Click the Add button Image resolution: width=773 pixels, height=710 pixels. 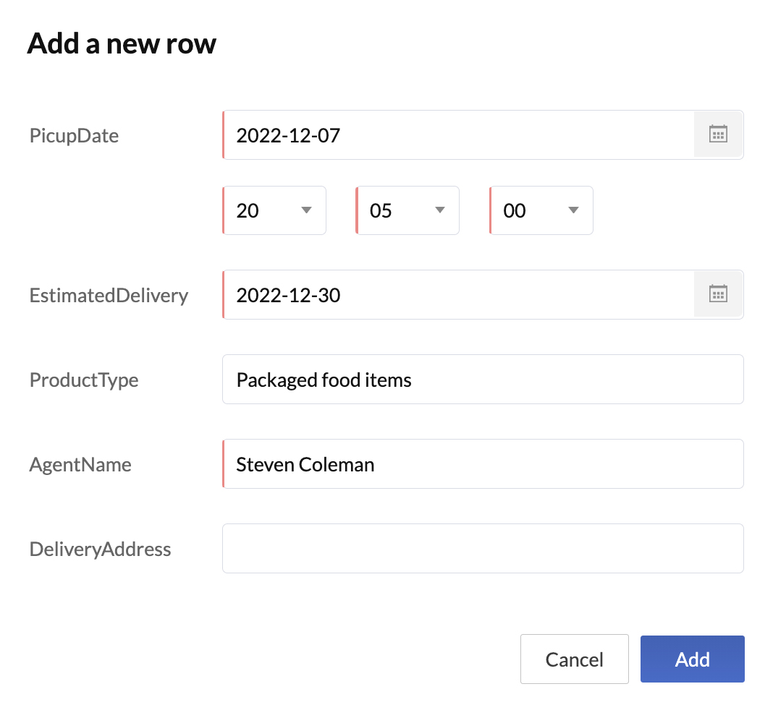pyautogui.click(x=692, y=659)
